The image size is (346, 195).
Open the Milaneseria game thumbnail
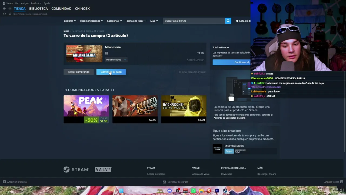(x=84, y=54)
